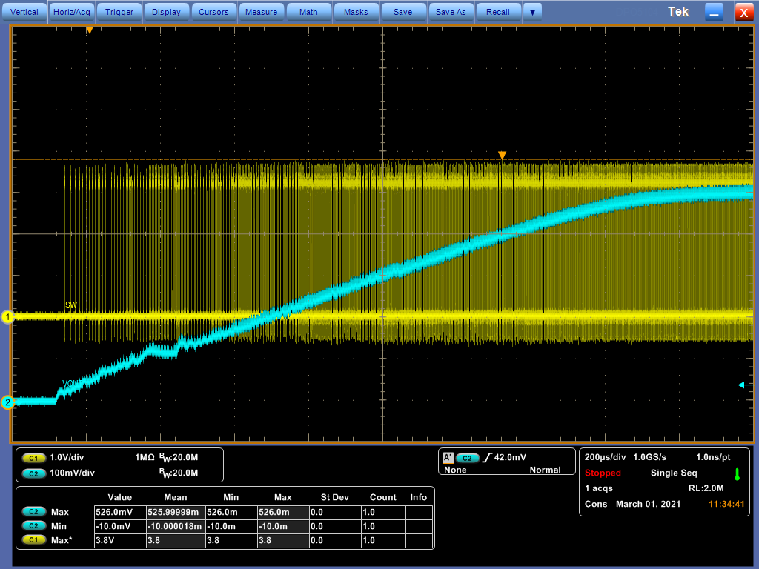This screenshot has width=759, height=569.
Task: Select channel 2 ground marker on graticule
Action: pos(7,402)
